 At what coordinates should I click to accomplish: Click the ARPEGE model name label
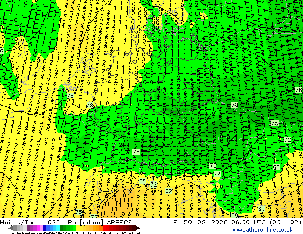click(x=119, y=222)
